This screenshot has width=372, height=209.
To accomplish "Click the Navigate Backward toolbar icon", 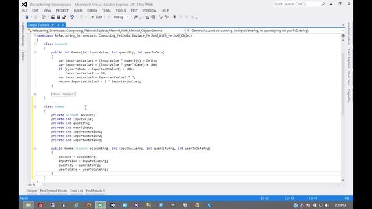I will click(27, 17).
